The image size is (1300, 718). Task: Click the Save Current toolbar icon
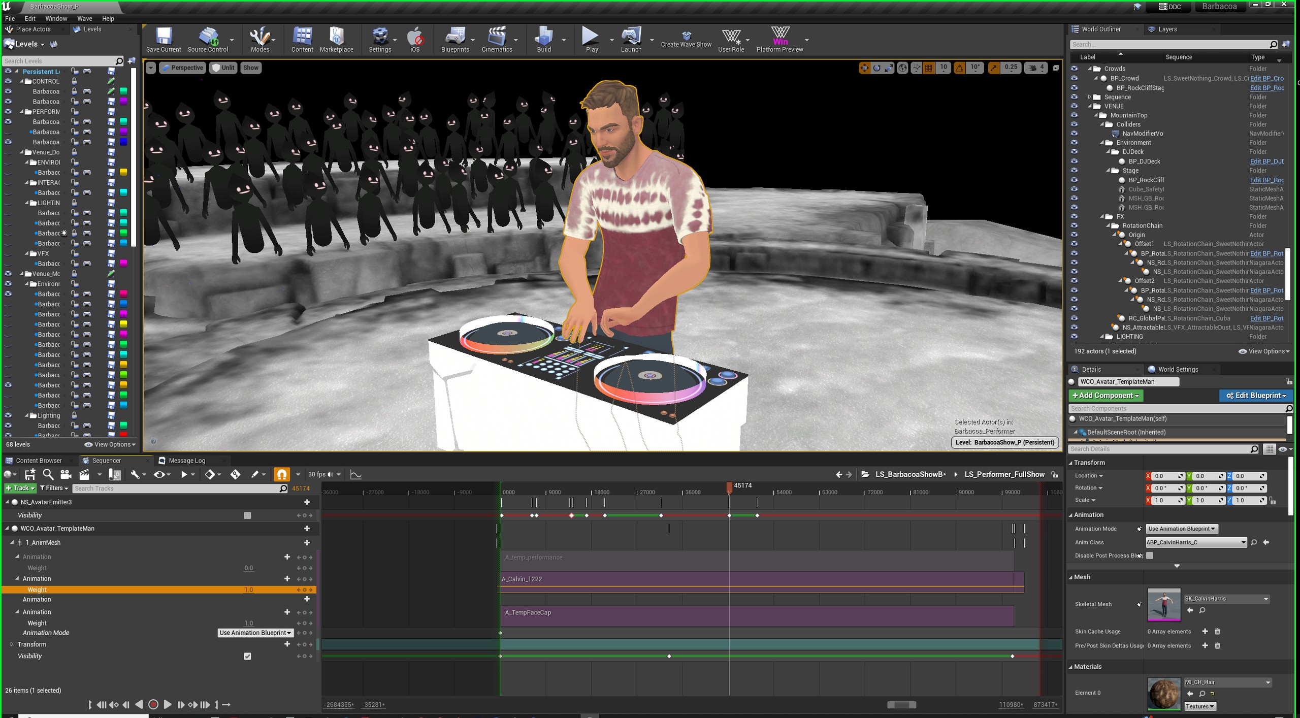[164, 40]
